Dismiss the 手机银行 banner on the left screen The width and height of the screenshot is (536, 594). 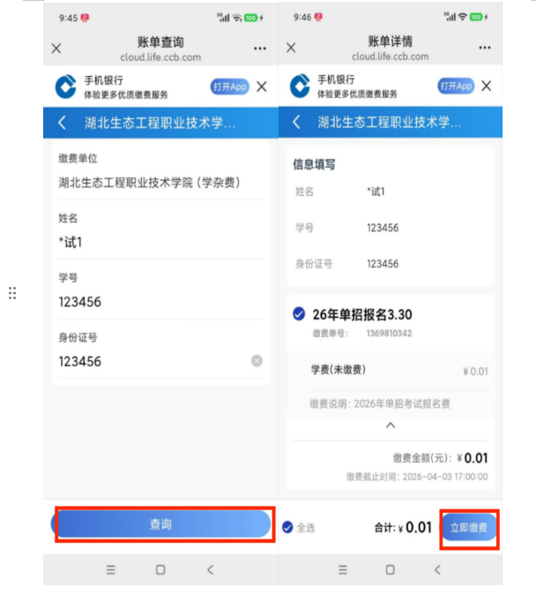pos(261,86)
